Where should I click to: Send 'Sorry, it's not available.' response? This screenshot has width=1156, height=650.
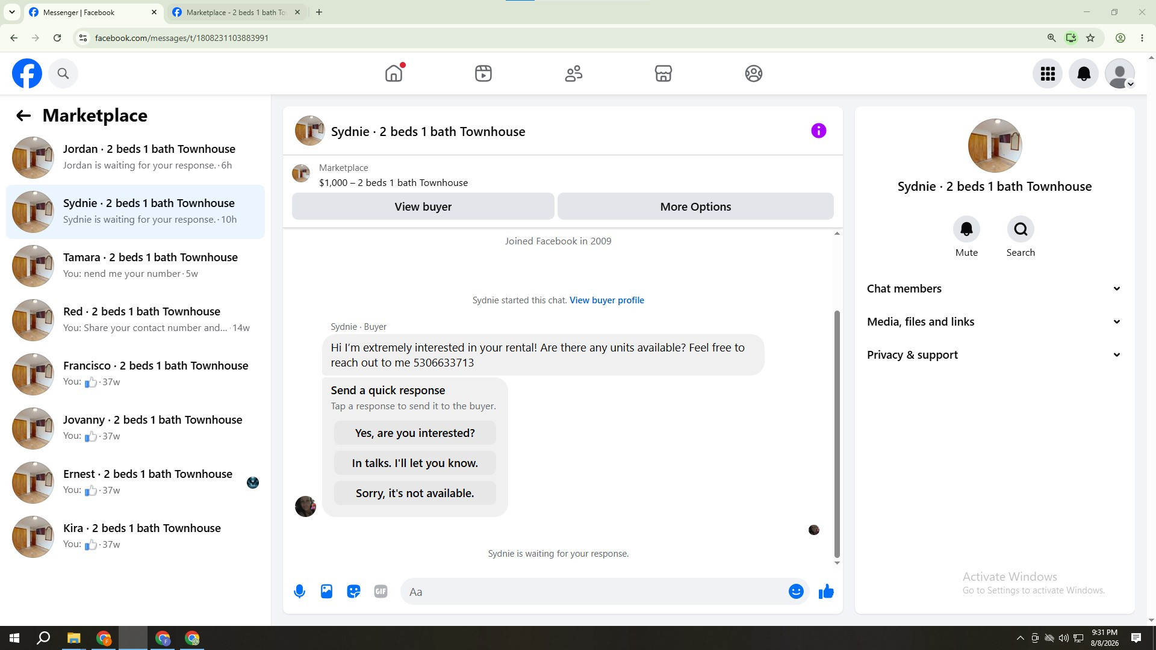coord(415,493)
